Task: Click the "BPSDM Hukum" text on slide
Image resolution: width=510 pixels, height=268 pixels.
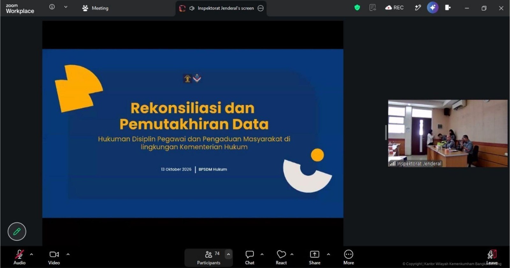Action: click(x=213, y=169)
